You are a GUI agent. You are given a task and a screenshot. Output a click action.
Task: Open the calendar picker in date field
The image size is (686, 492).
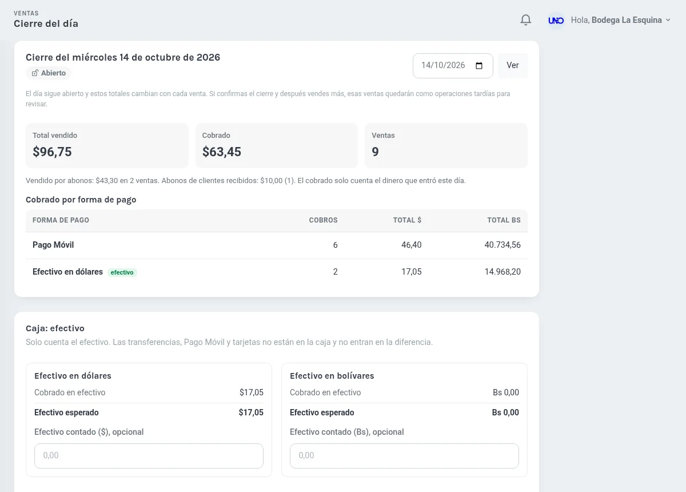(479, 65)
